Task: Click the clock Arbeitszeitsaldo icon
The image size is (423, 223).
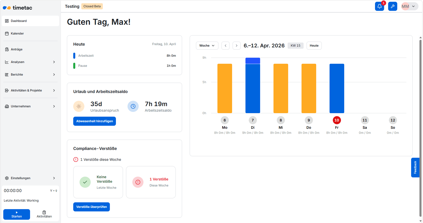Action: click(133, 106)
